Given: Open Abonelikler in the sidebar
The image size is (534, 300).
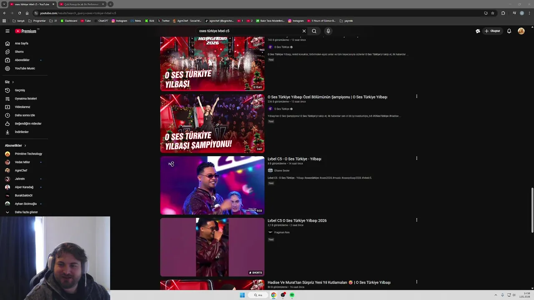Looking at the screenshot, I should coord(22,60).
